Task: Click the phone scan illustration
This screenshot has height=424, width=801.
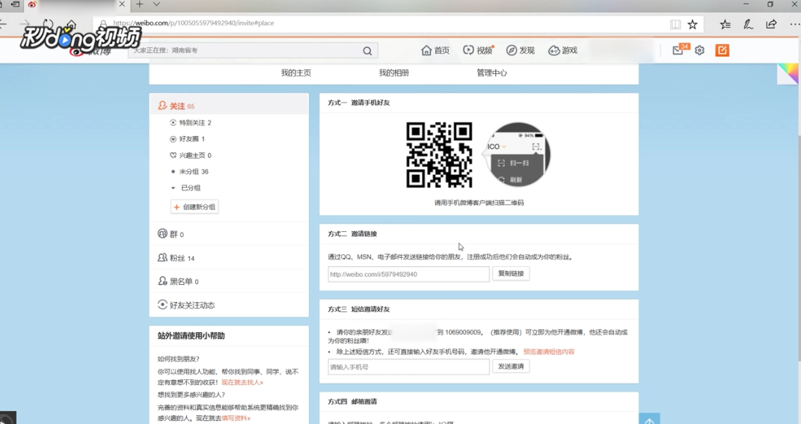Action: (x=518, y=155)
